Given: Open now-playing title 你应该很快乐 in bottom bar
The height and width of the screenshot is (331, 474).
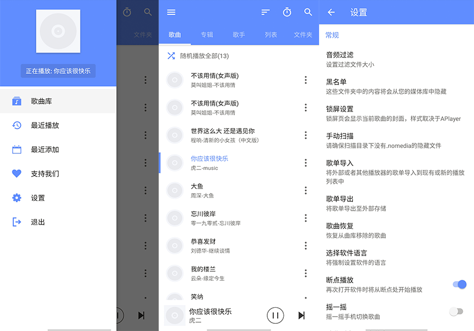Looking at the screenshot, I should pos(210,311).
